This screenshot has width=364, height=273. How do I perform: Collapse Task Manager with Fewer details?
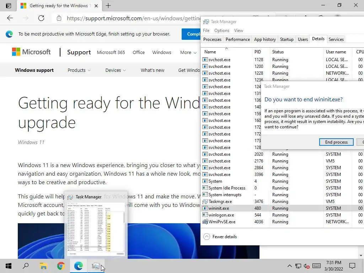pyautogui.click(x=220, y=236)
